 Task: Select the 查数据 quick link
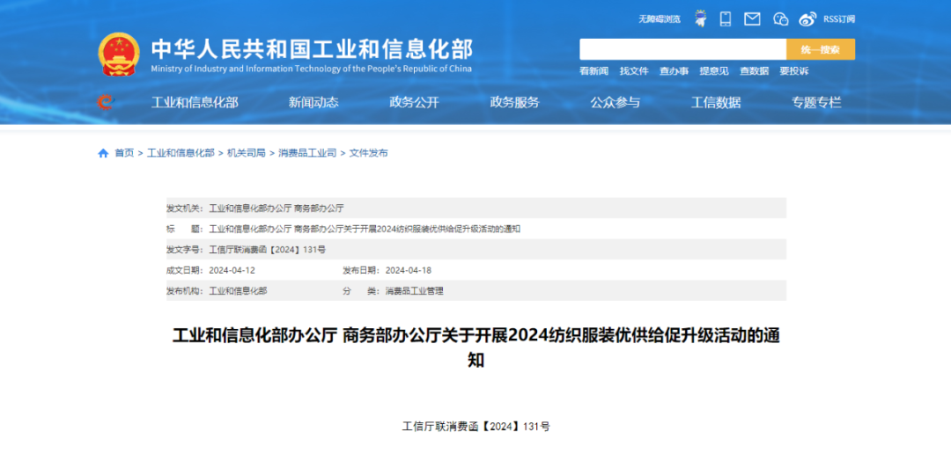tap(754, 71)
